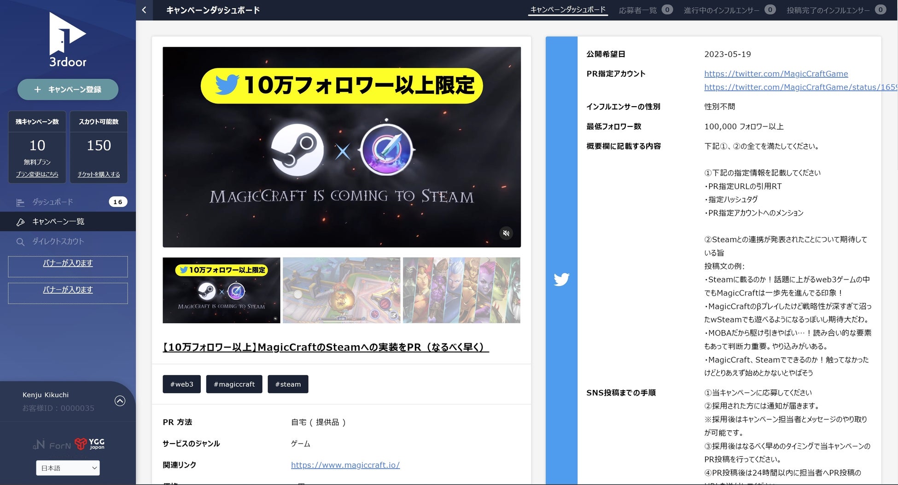Click the 残キャンペーン数 header

(37, 122)
